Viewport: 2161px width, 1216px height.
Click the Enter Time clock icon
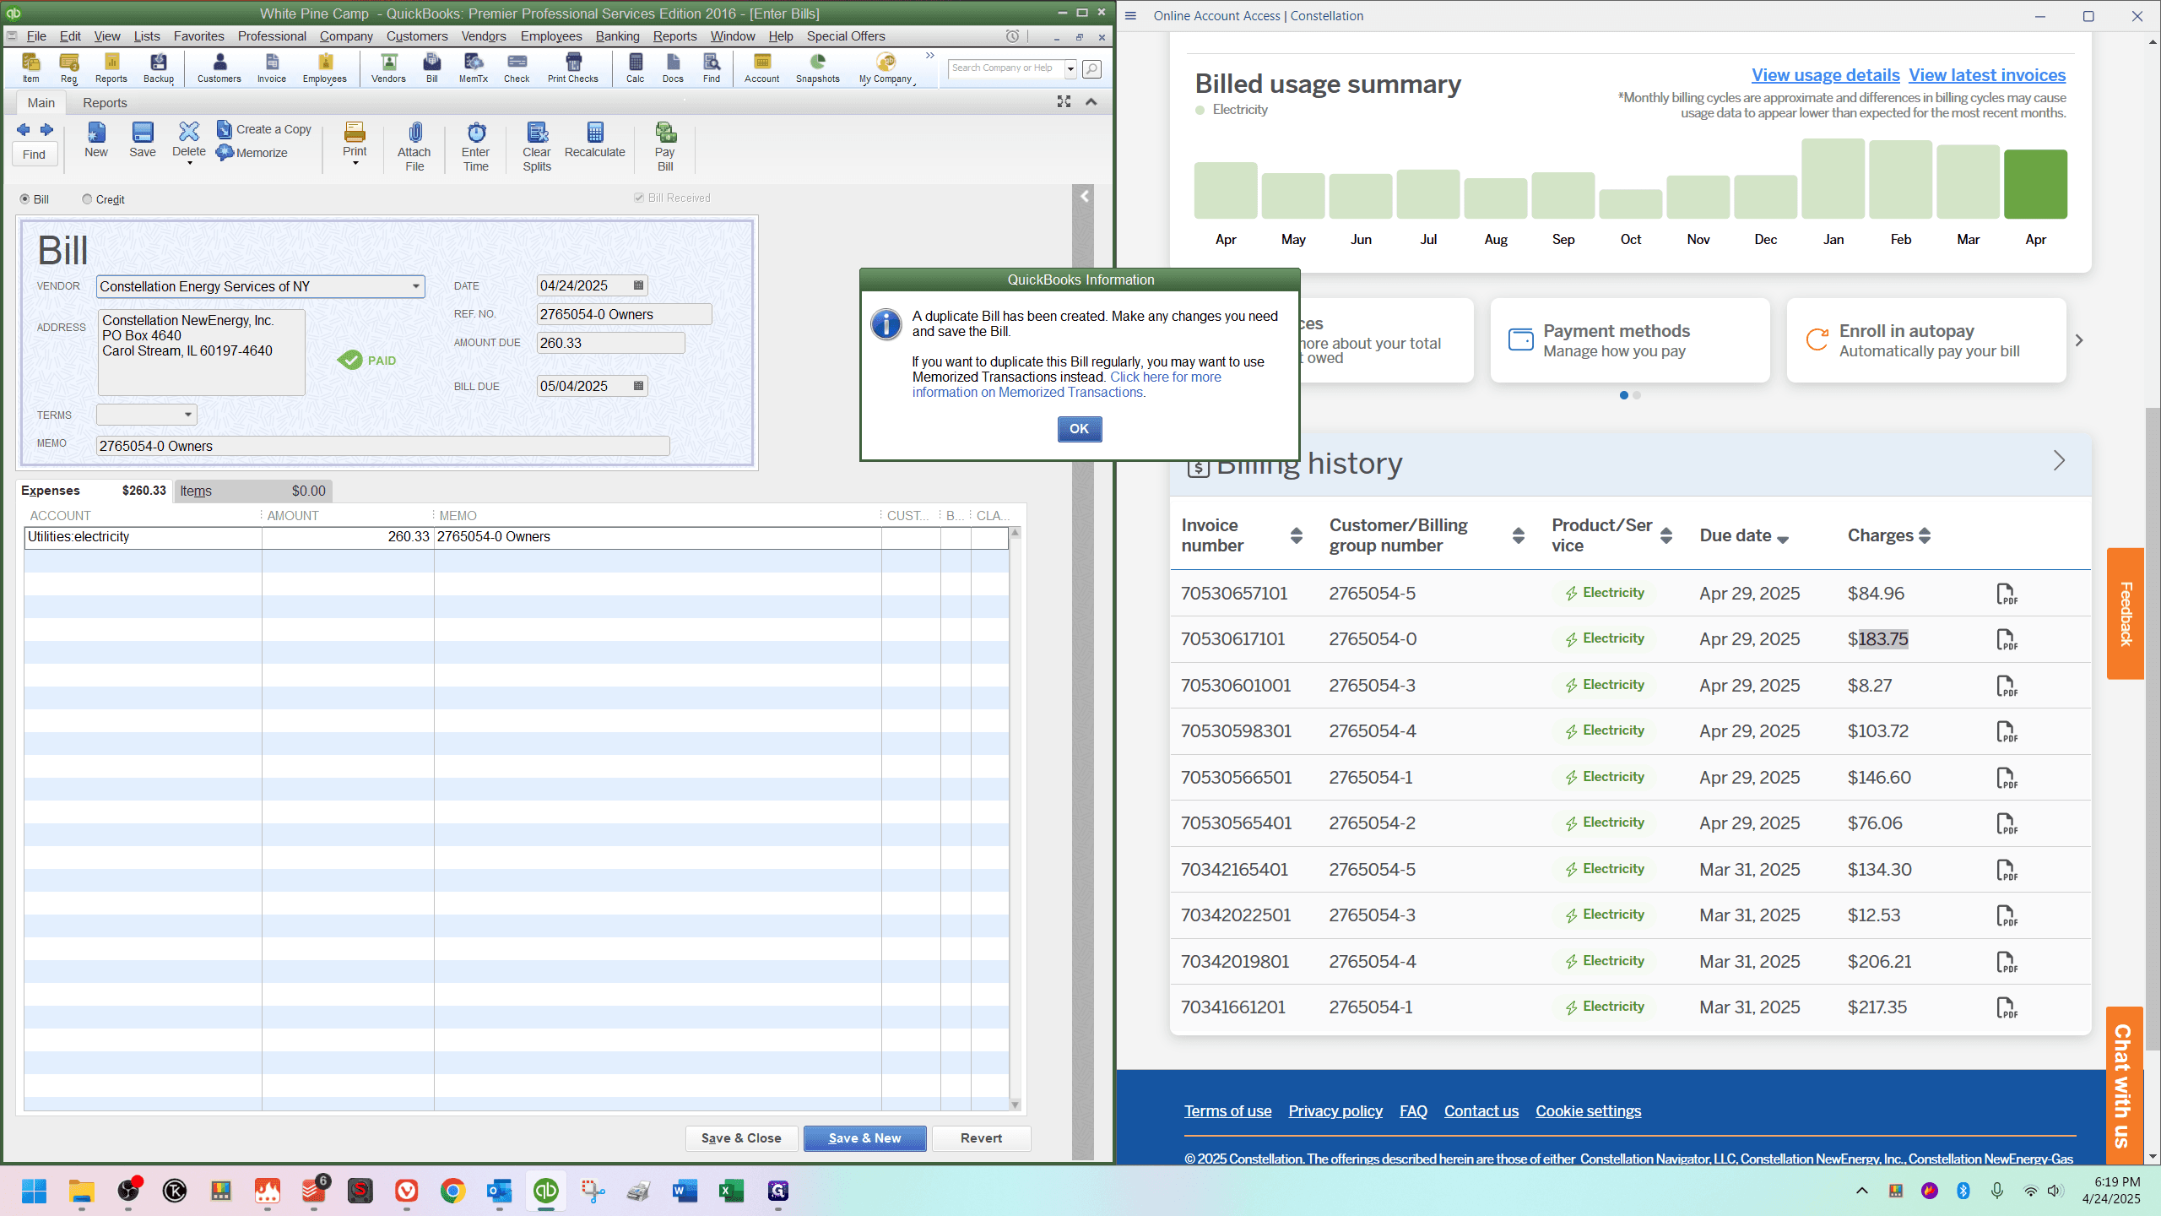pyautogui.click(x=475, y=147)
